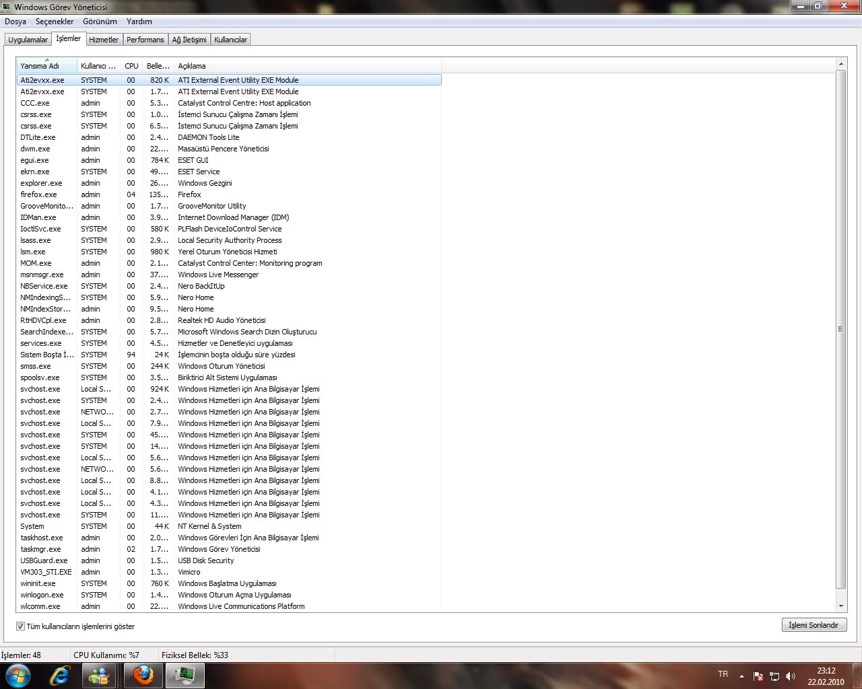Click the process list scroll down arrow

(840, 606)
